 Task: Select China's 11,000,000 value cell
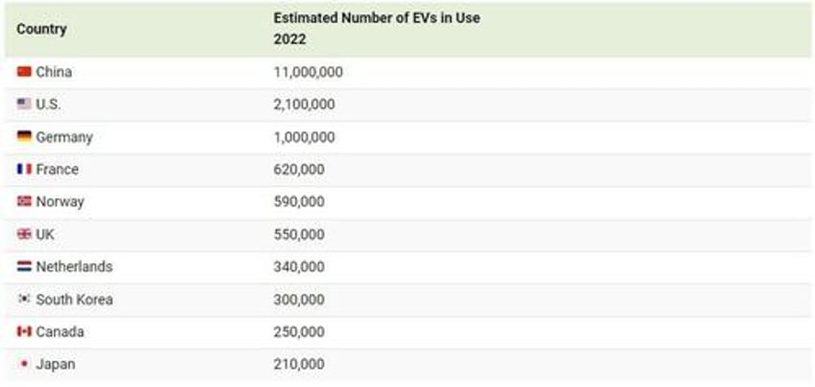coord(308,72)
